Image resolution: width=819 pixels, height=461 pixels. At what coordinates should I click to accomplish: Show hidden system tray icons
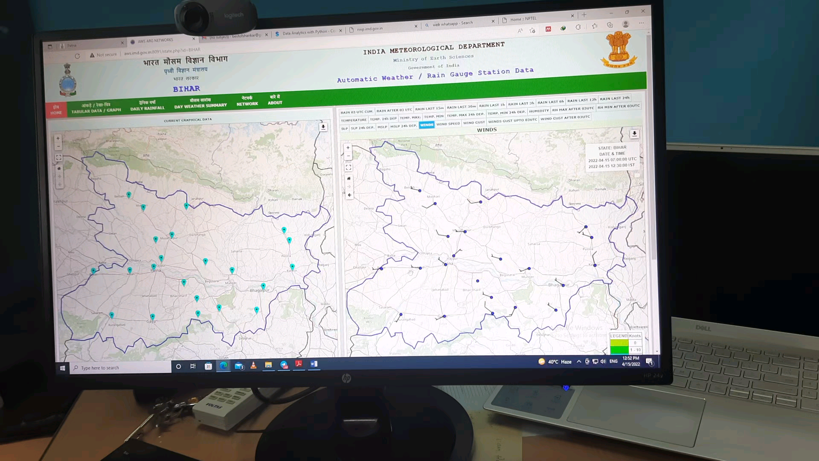[x=579, y=362]
